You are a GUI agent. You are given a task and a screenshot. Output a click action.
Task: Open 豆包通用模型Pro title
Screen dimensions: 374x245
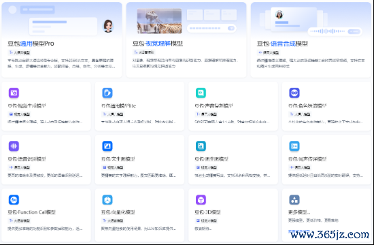pyautogui.click(x=31, y=44)
